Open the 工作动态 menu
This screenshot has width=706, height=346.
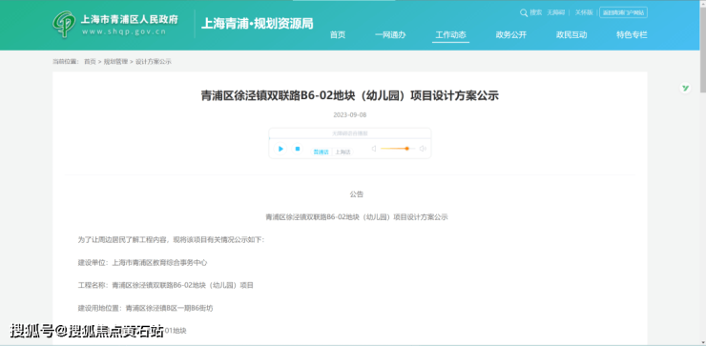click(450, 35)
